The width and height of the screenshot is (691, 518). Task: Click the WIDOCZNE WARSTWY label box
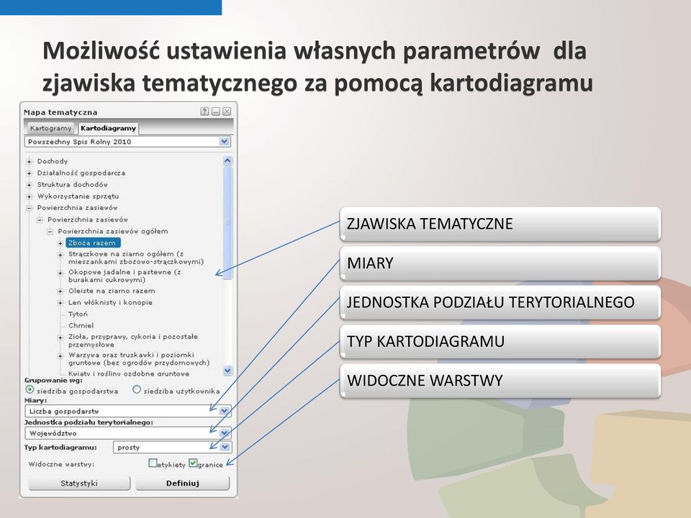pos(500,381)
